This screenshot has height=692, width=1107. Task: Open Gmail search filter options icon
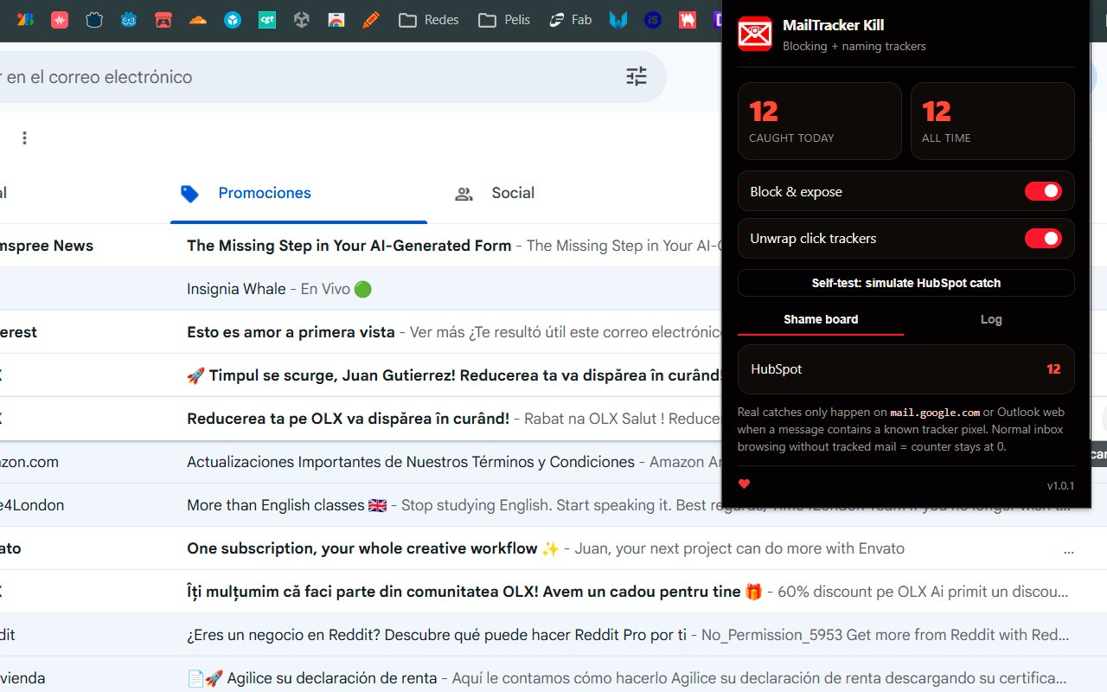[637, 77]
